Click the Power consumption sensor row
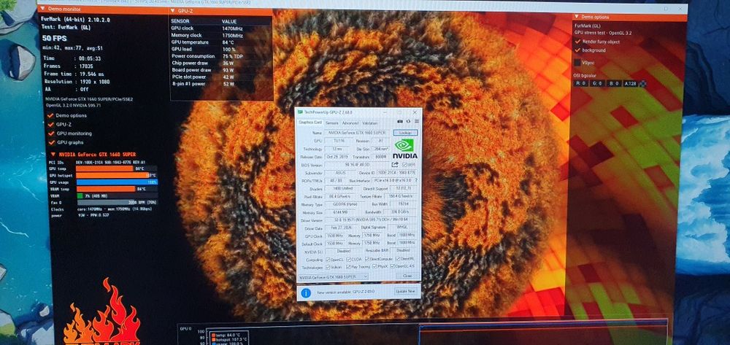 pos(220,56)
